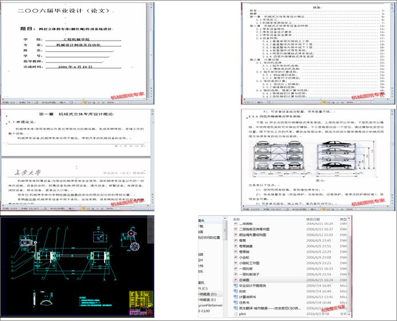The height and width of the screenshot is (321, 397).
Task: Click page indicator 5/59 in chapter one window
Action: point(10,209)
